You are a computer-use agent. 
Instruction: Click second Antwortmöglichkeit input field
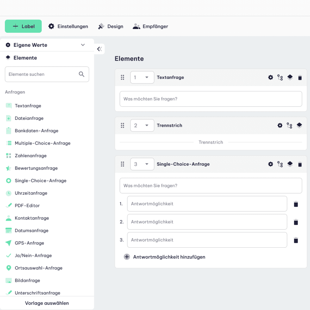click(207, 222)
